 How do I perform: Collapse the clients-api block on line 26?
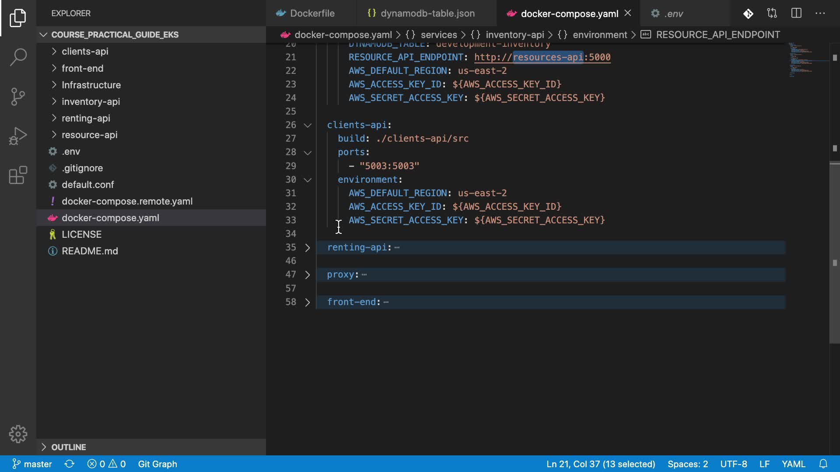(307, 125)
